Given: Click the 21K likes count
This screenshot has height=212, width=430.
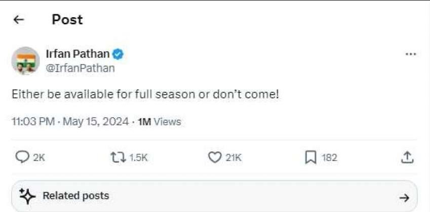Looking at the screenshot, I should click(x=233, y=158).
